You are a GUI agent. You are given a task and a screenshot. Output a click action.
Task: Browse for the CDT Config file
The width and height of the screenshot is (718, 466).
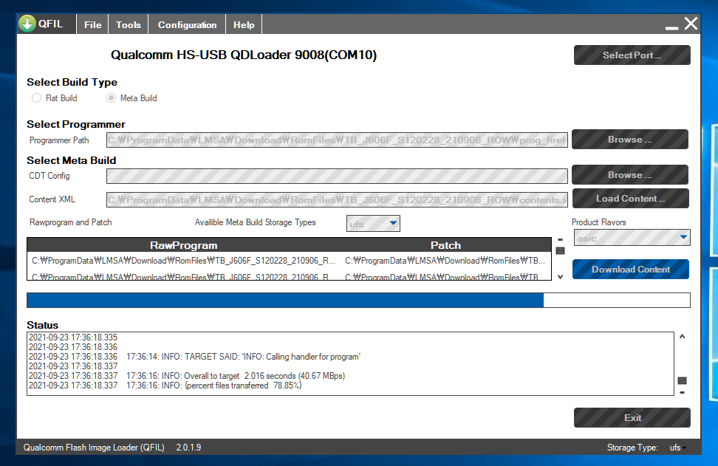tap(629, 175)
